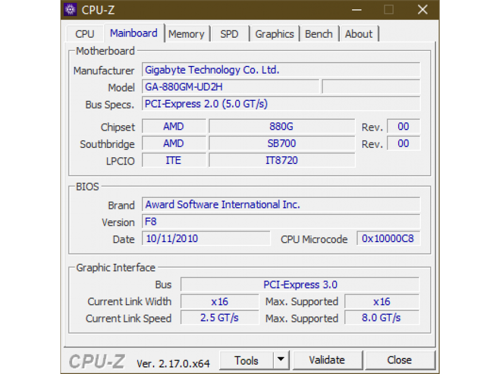Select the GA-880GM-UD2H model field
The image size is (499, 374).
tap(230, 87)
